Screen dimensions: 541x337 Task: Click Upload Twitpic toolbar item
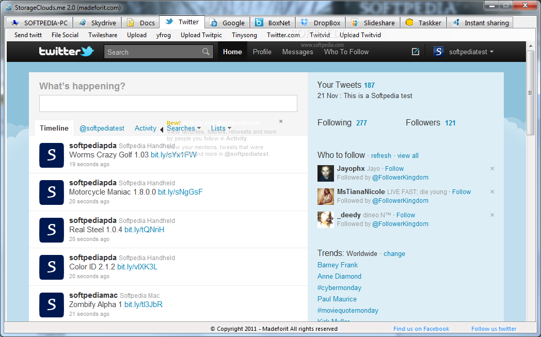coord(201,35)
